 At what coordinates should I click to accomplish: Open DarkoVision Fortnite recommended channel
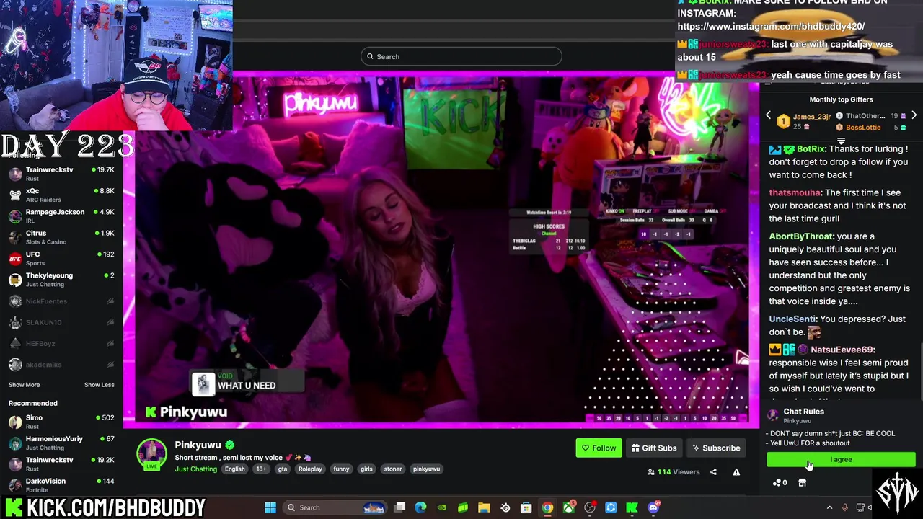point(61,485)
